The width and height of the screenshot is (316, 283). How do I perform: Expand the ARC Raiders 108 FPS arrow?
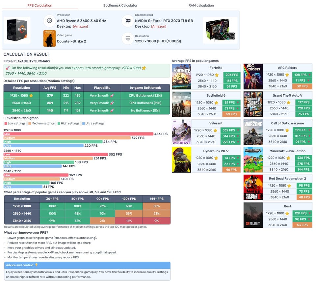click(310, 75)
